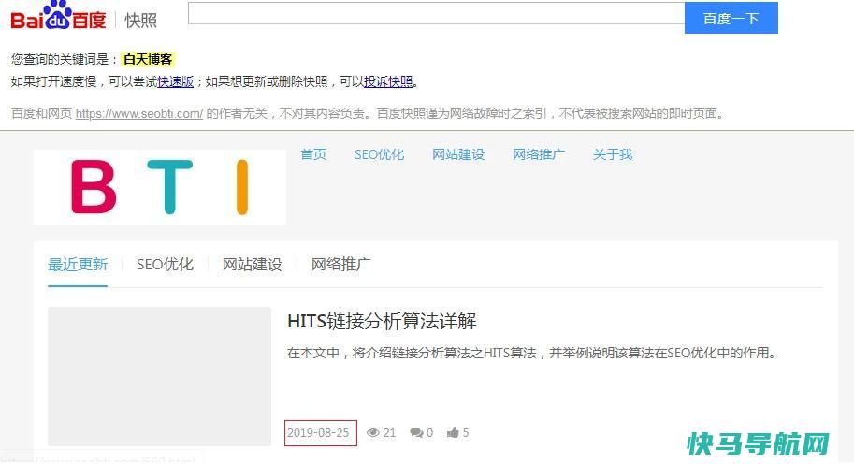
Task: Click the BTI site logo
Action: pyautogui.click(x=160, y=187)
